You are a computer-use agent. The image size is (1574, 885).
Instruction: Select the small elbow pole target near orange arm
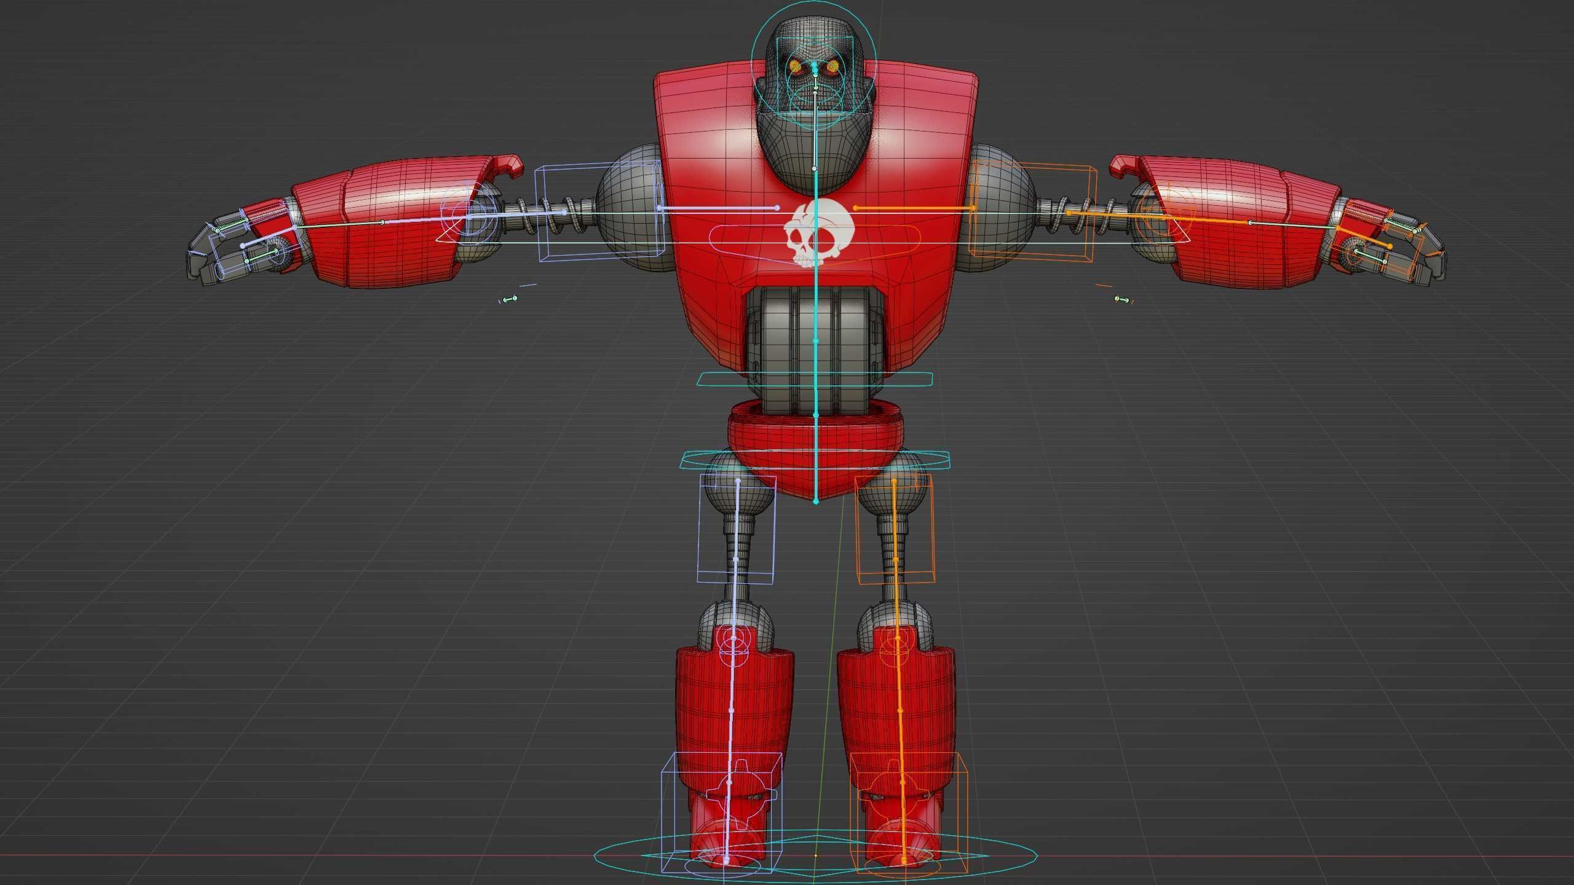pyautogui.click(x=1121, y=299)
